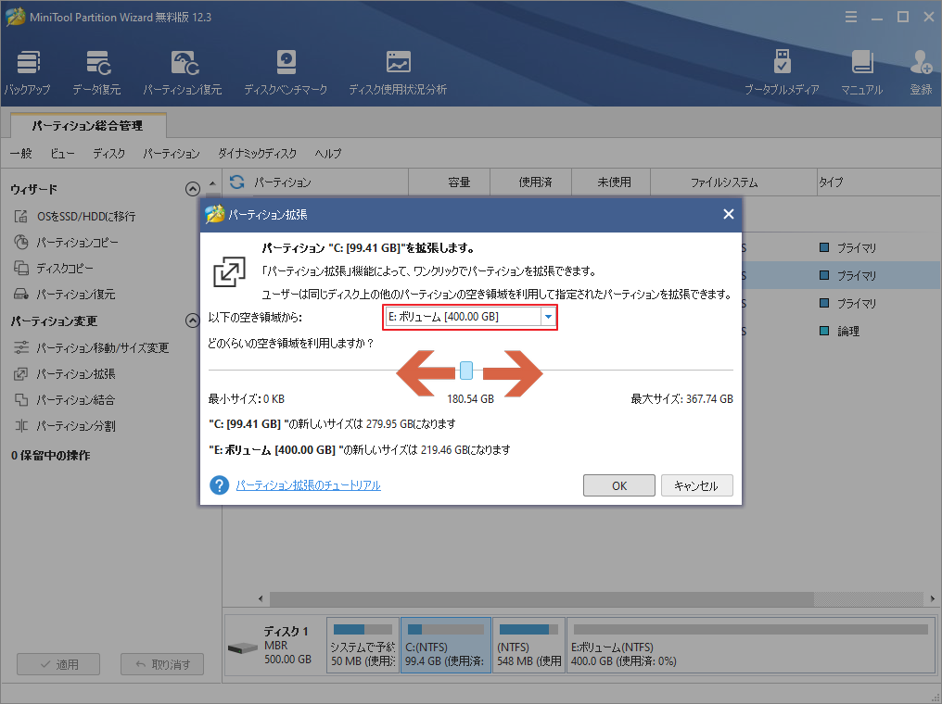Image resolution: width=942 pixels, height=704 pixels.
Task: Create ブータブルメディア bootable media
Action: [x=782, y=73]
